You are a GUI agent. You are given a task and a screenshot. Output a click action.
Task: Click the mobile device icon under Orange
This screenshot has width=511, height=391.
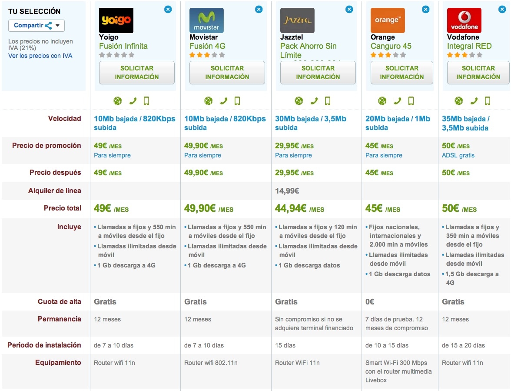(411, 101)
